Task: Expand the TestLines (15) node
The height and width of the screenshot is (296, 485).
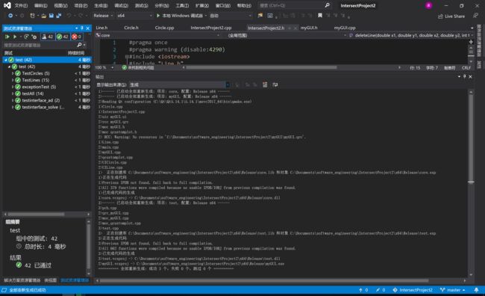Action: 13,80
